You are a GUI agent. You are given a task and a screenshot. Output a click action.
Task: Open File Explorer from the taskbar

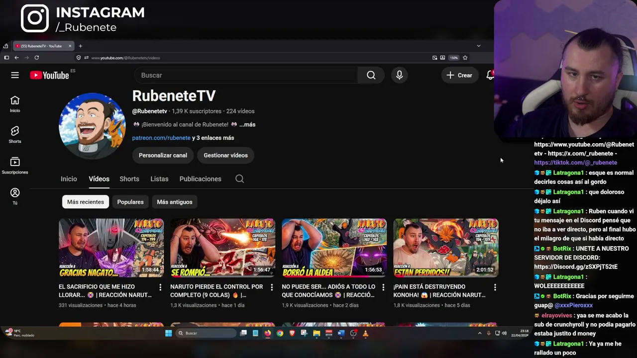click(x=317, y=333)
